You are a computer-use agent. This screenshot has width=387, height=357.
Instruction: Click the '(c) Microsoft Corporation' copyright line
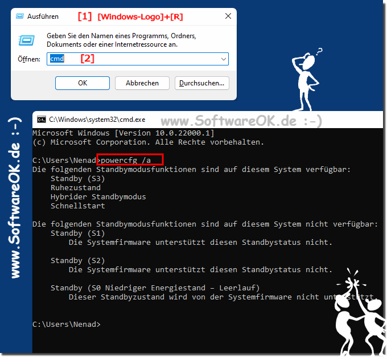click(x=149, y=142)
